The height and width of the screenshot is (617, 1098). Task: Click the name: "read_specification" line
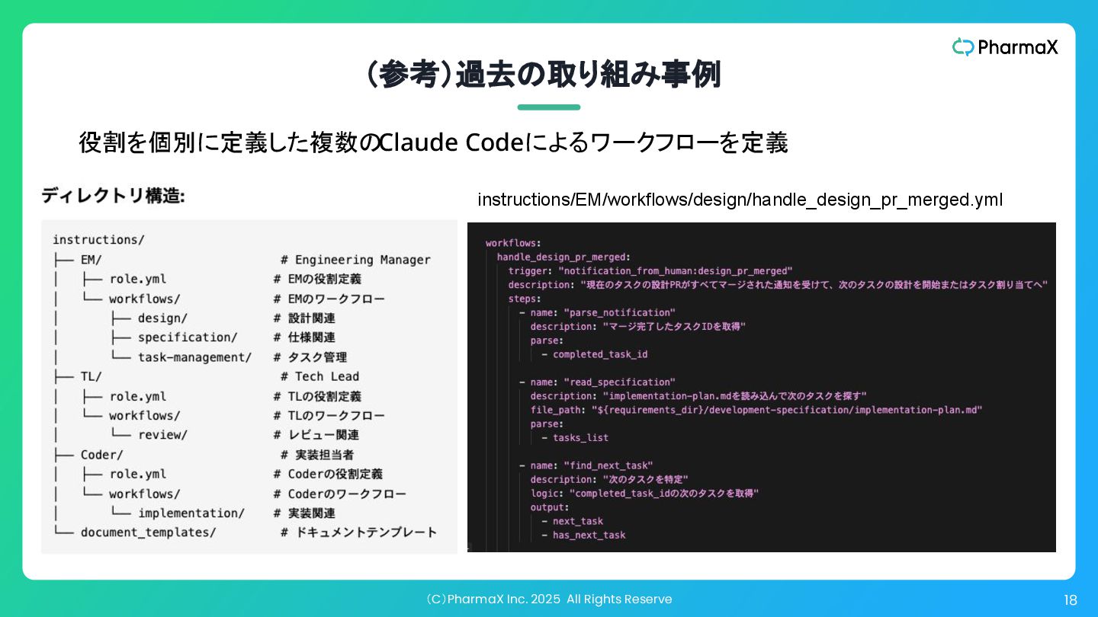click(x=597, y=382)
